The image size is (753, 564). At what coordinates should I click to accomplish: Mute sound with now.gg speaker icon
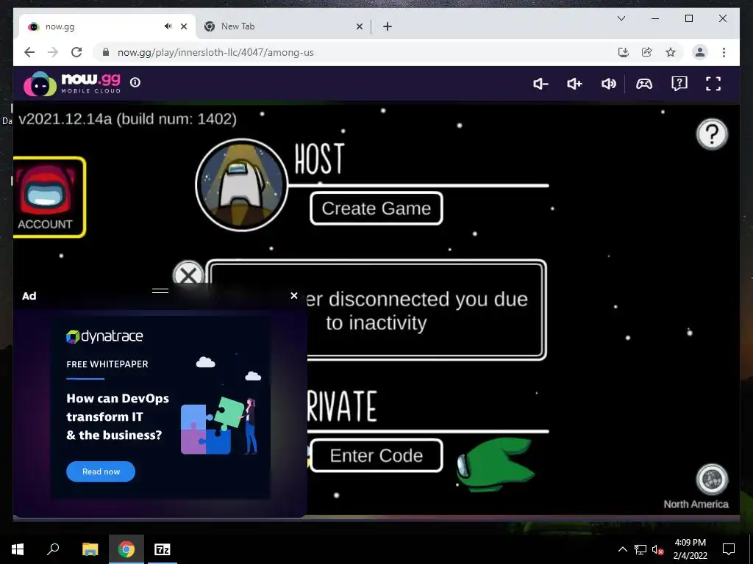pos(608,84)
